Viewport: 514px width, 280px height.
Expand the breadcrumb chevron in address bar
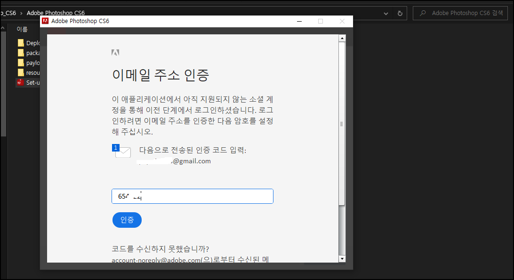[x=21, y=13]
